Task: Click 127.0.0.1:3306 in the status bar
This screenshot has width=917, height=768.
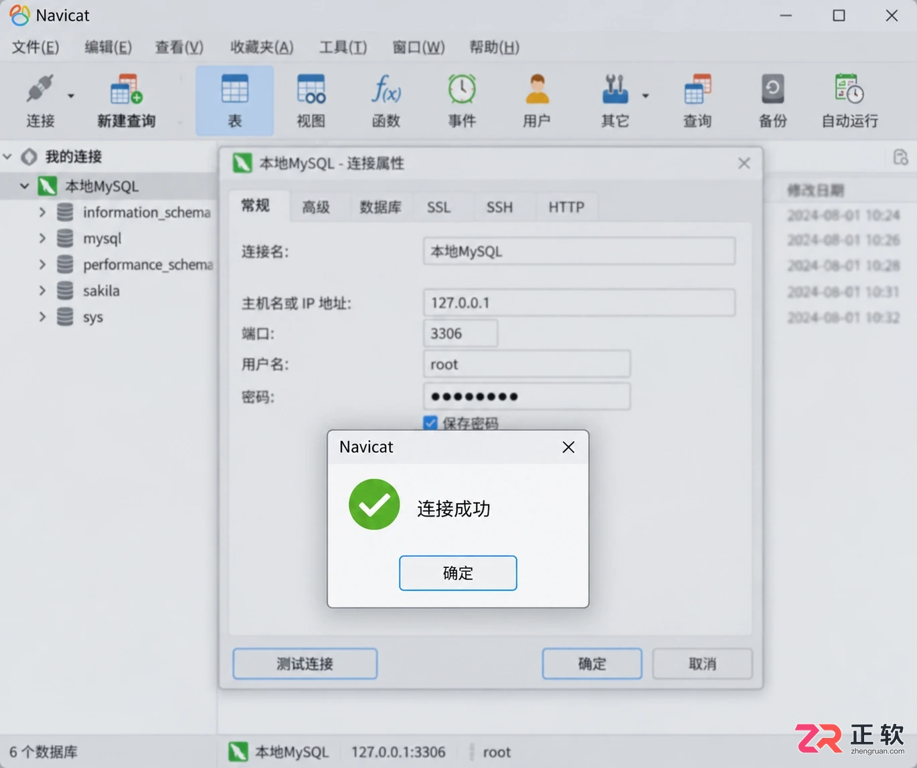Action: point(398,752)
